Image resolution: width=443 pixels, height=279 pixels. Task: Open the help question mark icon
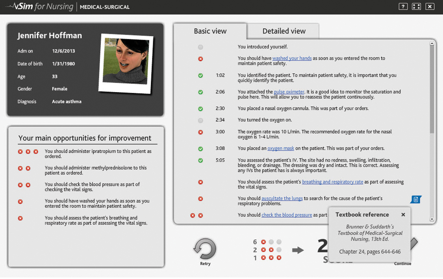[x=402, y=7]
